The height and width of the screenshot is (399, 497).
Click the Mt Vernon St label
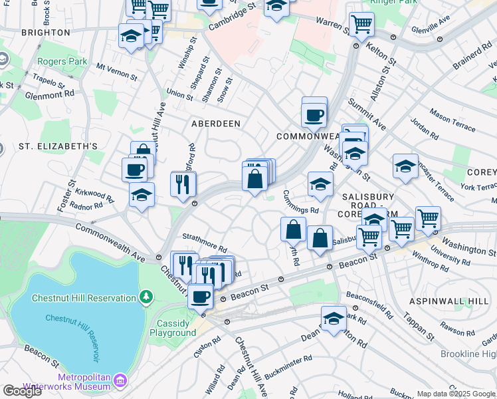pos(117,72)
